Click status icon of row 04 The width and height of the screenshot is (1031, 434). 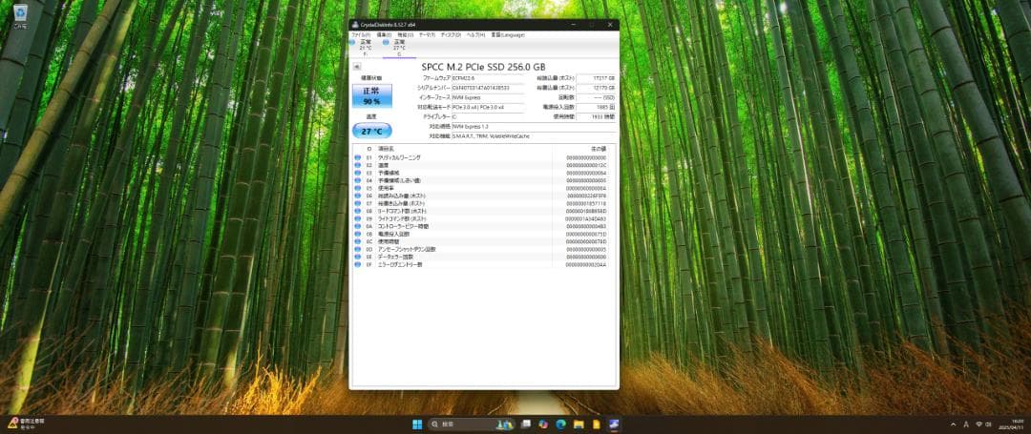click(358, 180)
